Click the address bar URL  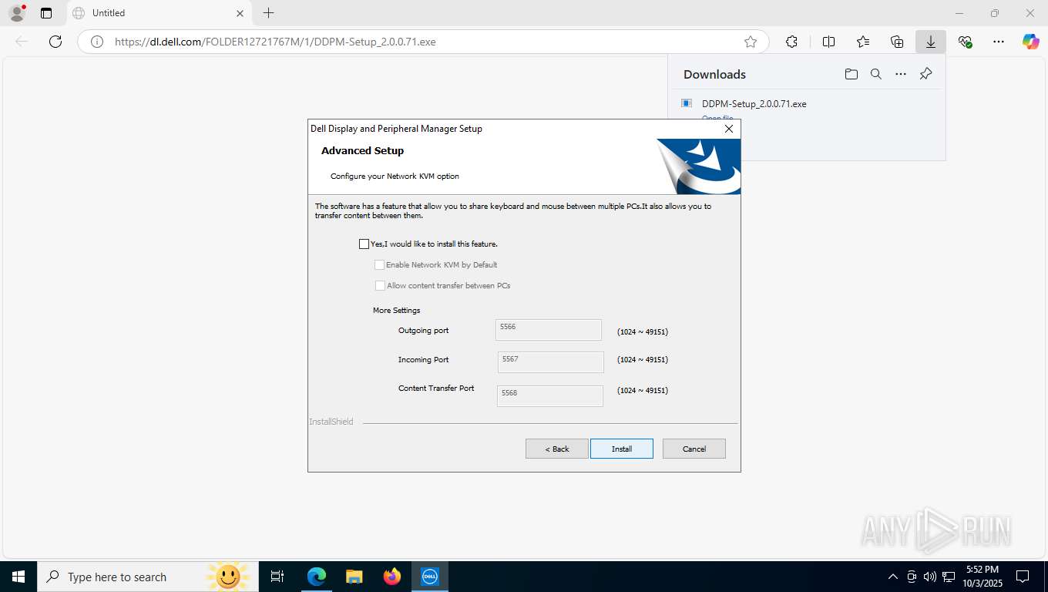(275, 42)
